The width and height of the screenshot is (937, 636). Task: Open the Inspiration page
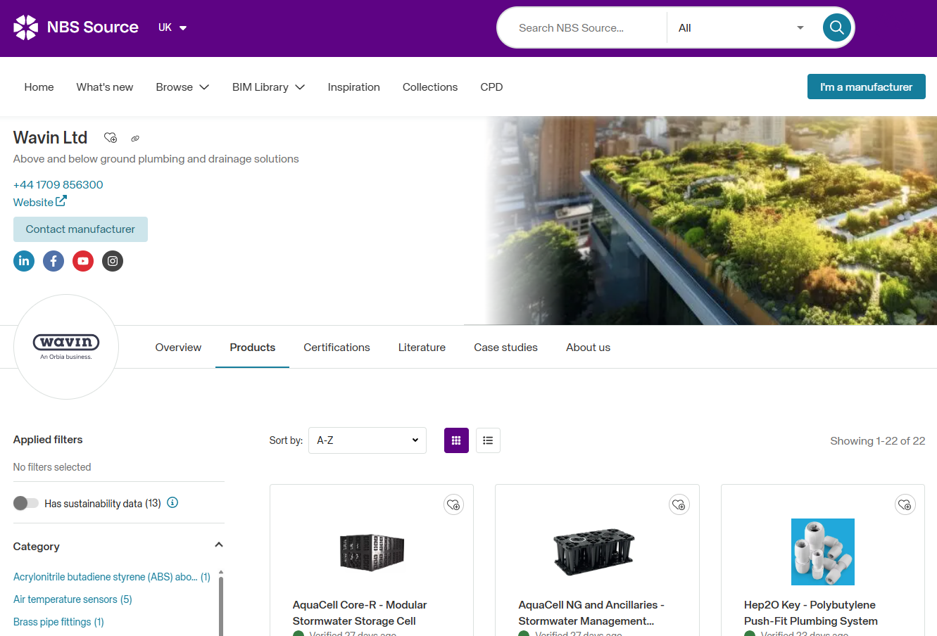tap(353, 87)
